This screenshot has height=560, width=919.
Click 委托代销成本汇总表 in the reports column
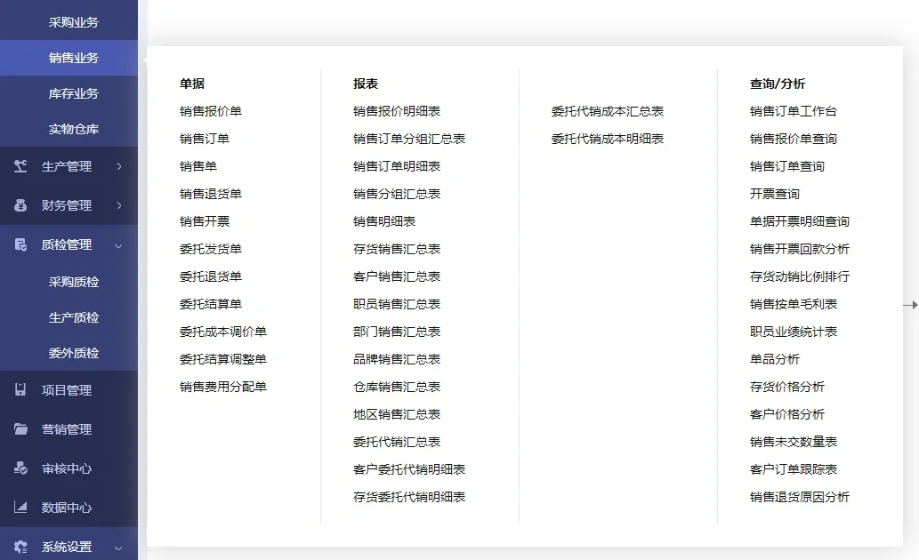tap(609, 110)
